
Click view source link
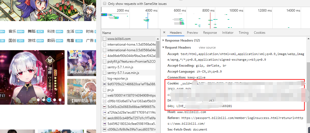207,47
